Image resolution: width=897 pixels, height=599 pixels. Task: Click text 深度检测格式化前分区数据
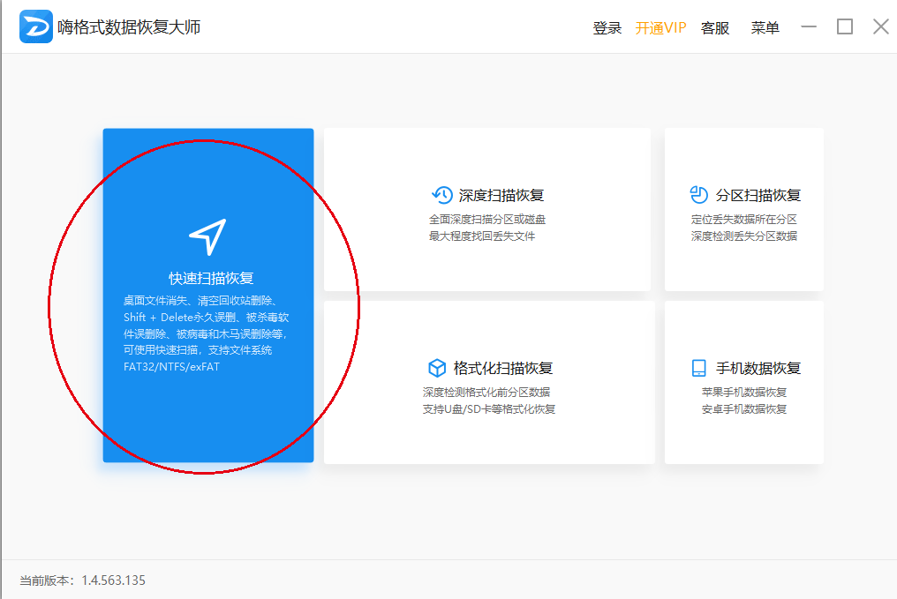click(x=486, y=392)
